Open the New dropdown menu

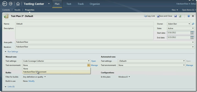pyautogui.click(x=175, y=10)
